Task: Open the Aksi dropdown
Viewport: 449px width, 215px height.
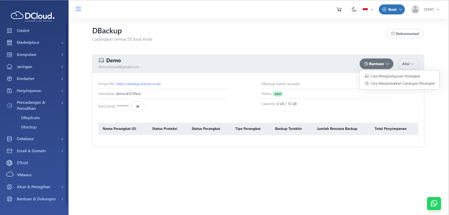Action: click(x=408, y=64)
